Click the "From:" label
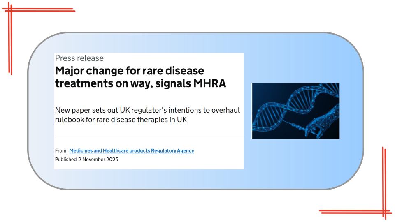The height and width of the screenshot is (222, 395). click(61, 151)
